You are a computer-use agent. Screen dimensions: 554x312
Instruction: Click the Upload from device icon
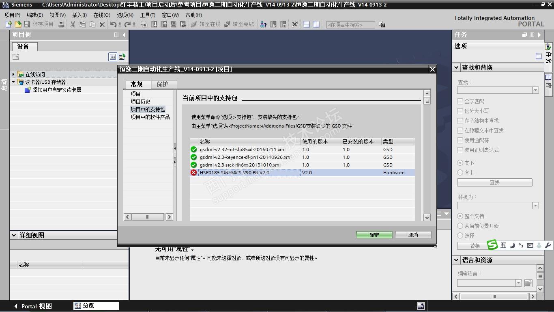tap(164, 24)
